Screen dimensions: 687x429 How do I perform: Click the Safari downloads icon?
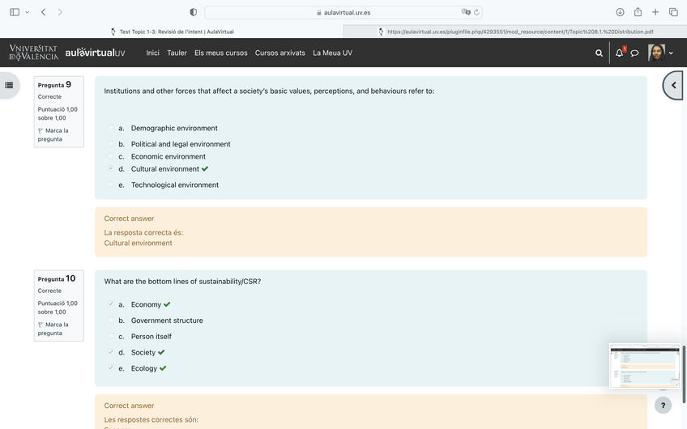pyautogui.click(x=620, y=12)
